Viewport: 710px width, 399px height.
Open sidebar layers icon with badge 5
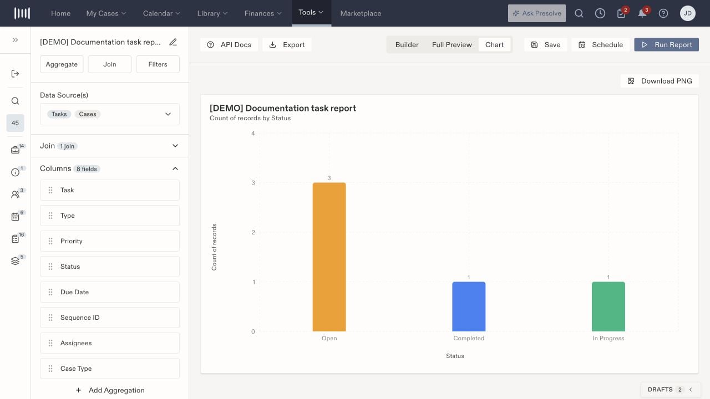(x=16, y=261)
